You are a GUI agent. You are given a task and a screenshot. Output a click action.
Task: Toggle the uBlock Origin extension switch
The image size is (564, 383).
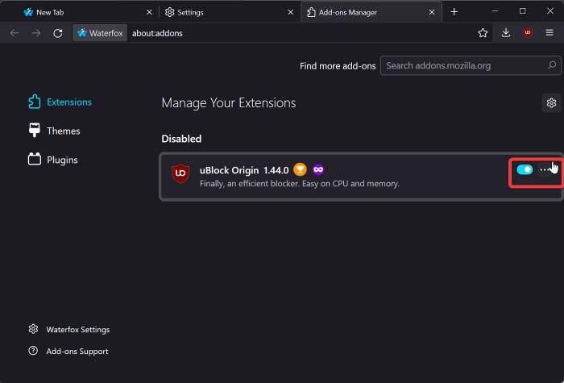coord(525,169)
